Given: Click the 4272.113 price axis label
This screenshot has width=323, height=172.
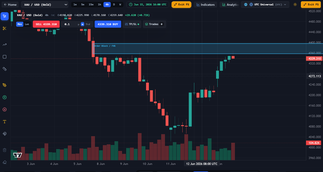Looking at the screenshot, I should tap(314, 76).
